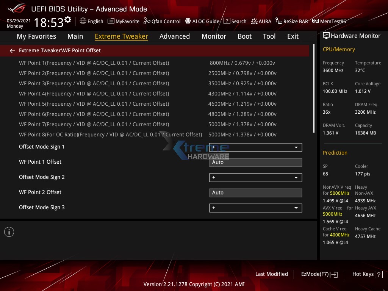388x291 pixels.
Task: Open the Offset Mode Sign 1 dropdown
Action: (255, 147)
